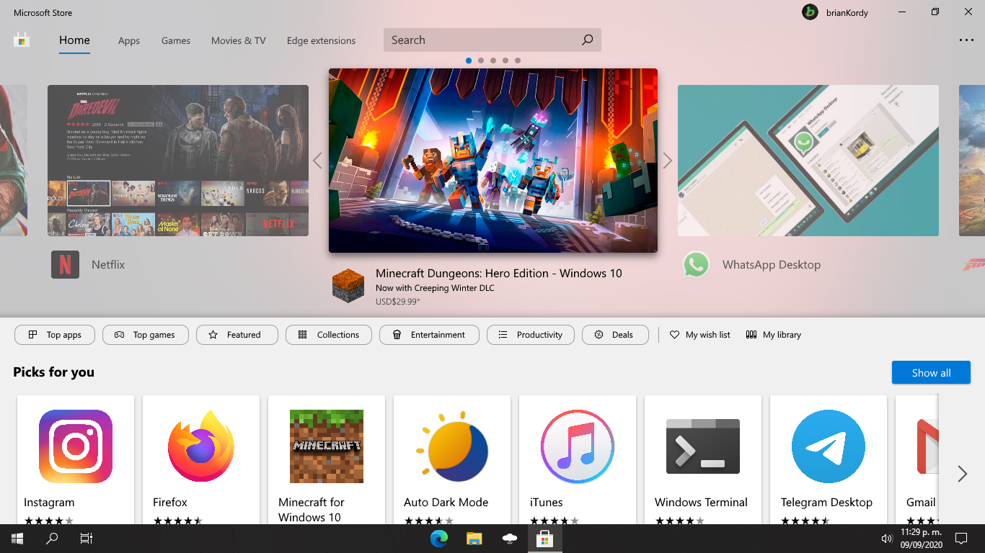Screen dimensions: 985x553
Task: Click the Top games button
Action: [x=146, y=335]
